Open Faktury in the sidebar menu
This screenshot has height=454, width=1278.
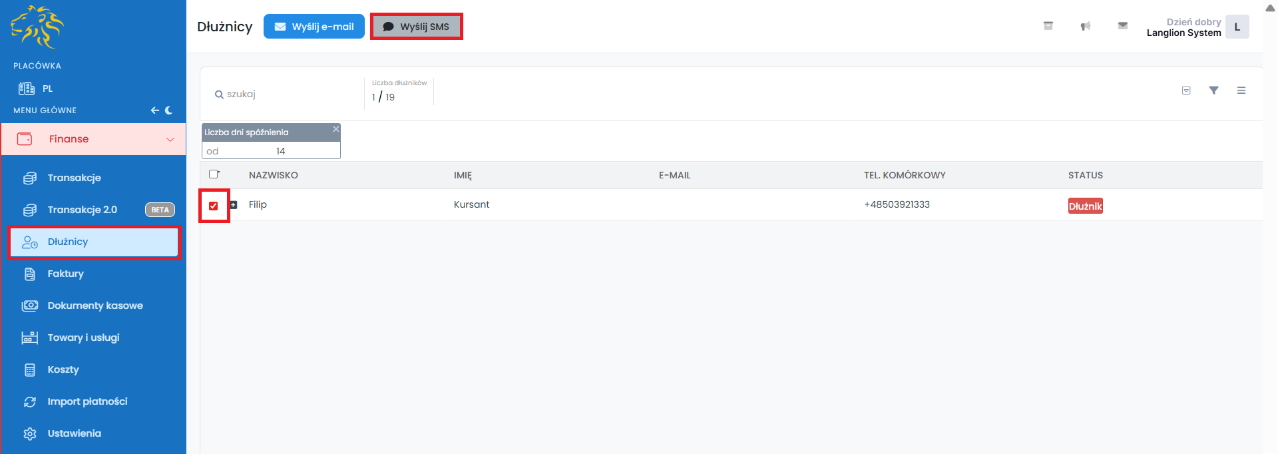tap(65, 274)
